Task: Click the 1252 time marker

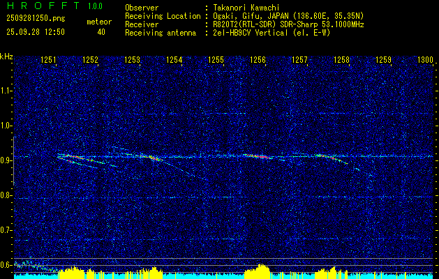Action: tap(91, 60)
